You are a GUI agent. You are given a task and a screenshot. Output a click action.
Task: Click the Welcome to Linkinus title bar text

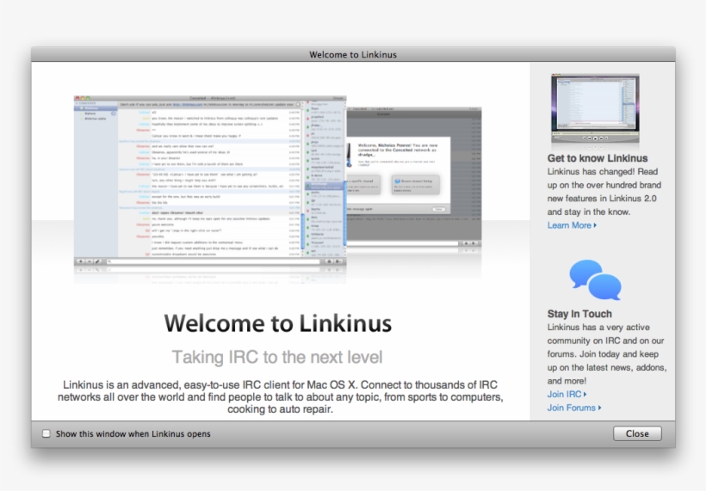point(353,54)
